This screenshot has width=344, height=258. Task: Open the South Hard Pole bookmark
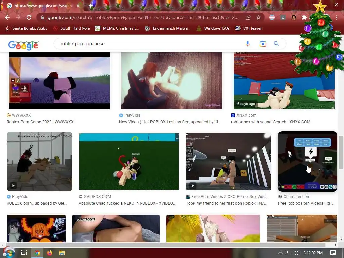click(72, 28)
